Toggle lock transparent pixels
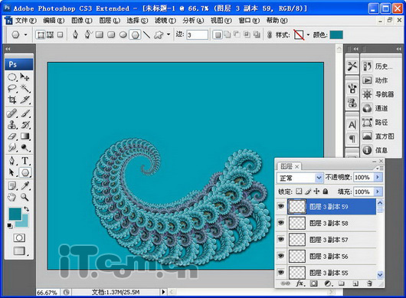This screenshot has width=406, height=298. coord(299,192)
